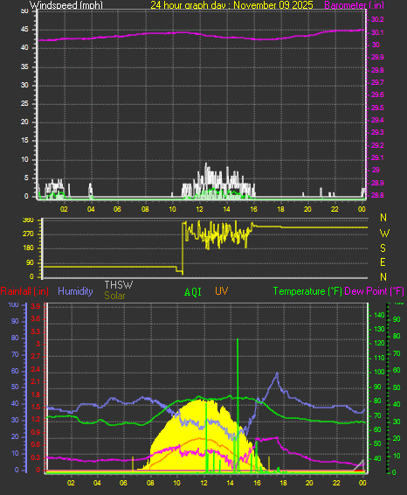Click temperature axis value 140

379,315
